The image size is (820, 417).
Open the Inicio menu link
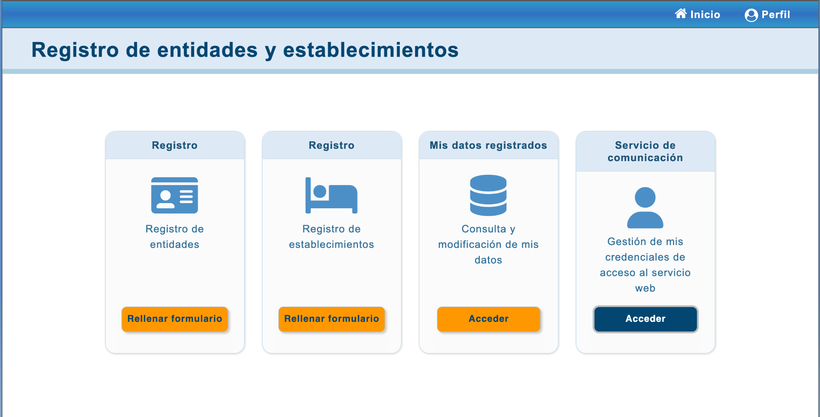click(697, 14)
